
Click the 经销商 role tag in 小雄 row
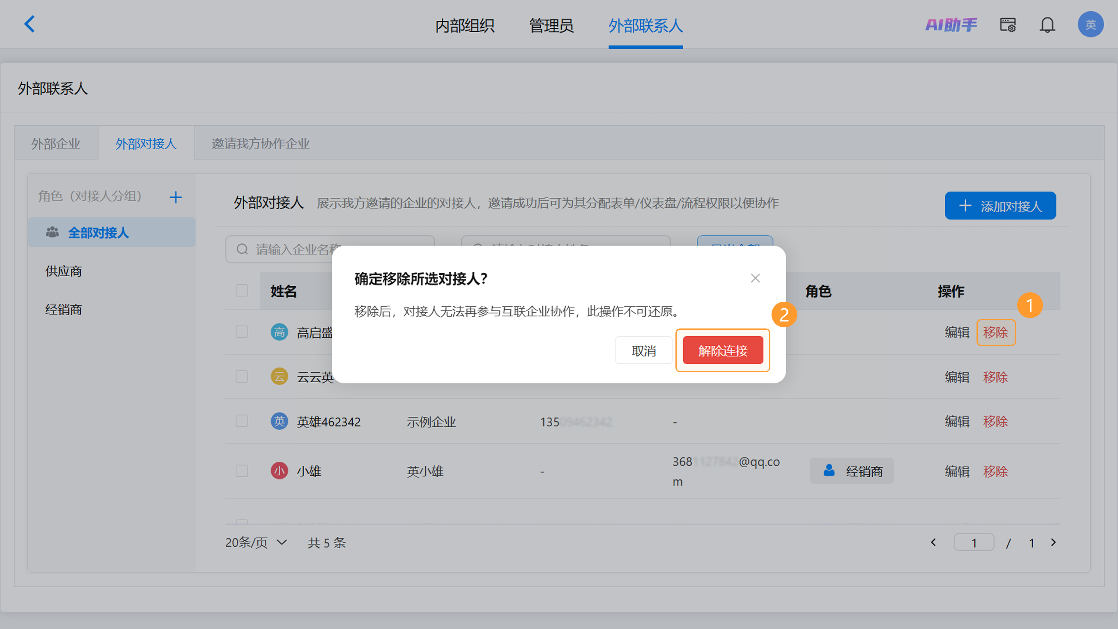[852, 471]
